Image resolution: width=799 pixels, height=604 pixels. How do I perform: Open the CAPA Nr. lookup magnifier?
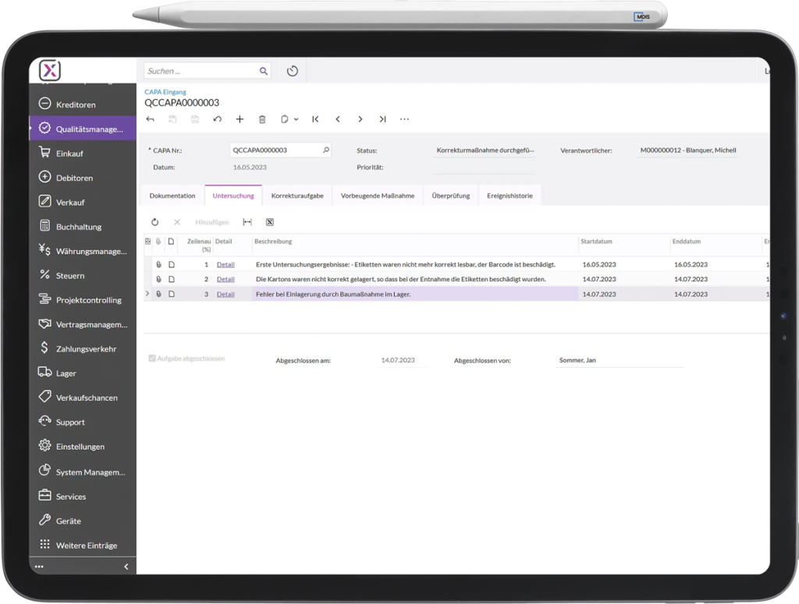tap(326, 150)
